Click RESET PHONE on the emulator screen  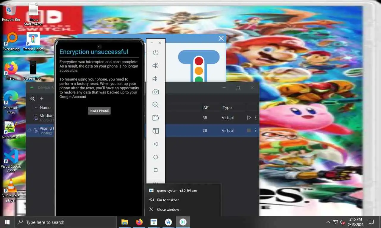[99, 111]
